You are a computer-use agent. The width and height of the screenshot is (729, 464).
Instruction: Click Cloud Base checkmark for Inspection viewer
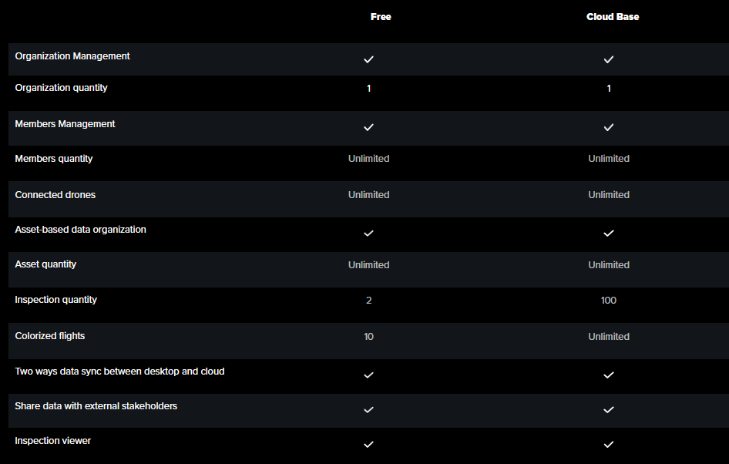[609, 445]
